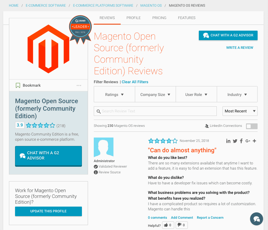Viewport: 268px width, 230px height.
Task: Click the review's star rating from November 25
Action: [163, 141]
